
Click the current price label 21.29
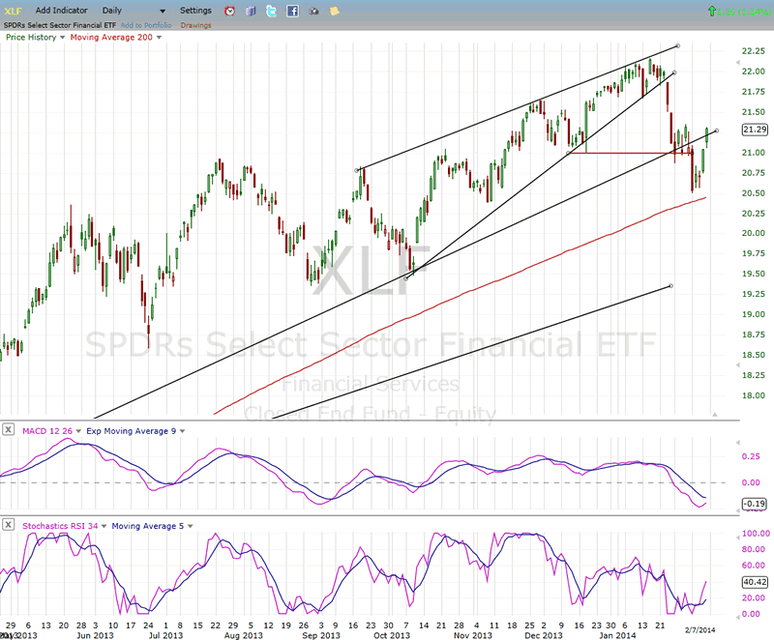(x=755, y=130)
